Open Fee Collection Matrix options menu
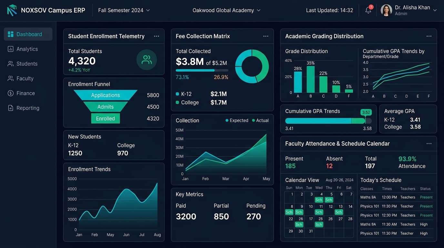This screenshot has width=444, height=248. point(266,36)
